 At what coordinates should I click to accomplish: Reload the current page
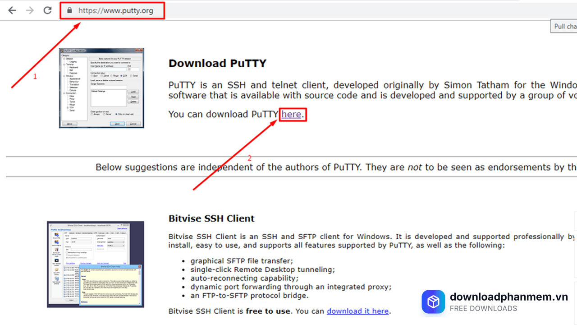(47, 10)
